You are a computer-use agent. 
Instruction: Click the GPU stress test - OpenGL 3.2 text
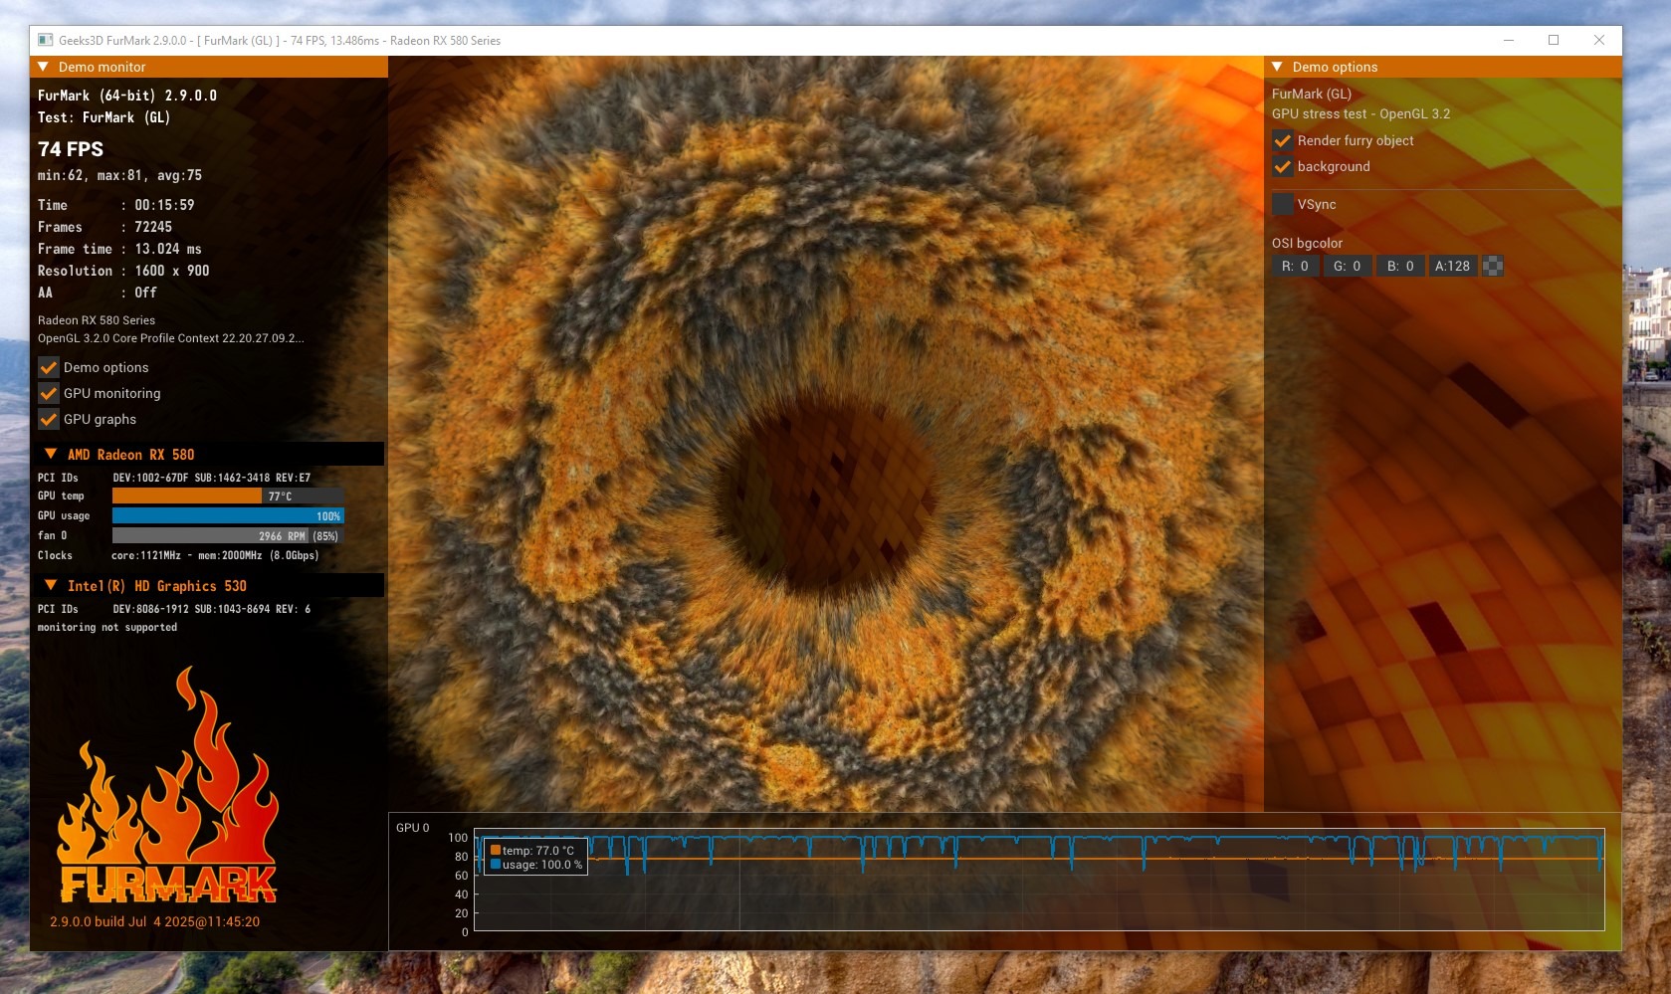point(1360,113)
